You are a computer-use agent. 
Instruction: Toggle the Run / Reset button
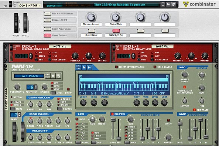pyautogui.click(x=92, y=31)
